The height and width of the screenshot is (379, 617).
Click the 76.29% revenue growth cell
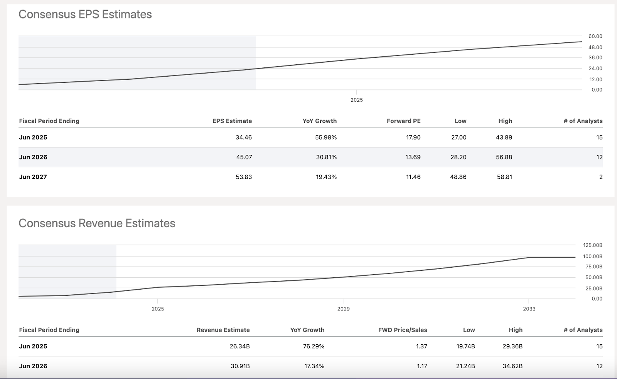(313, 347)
